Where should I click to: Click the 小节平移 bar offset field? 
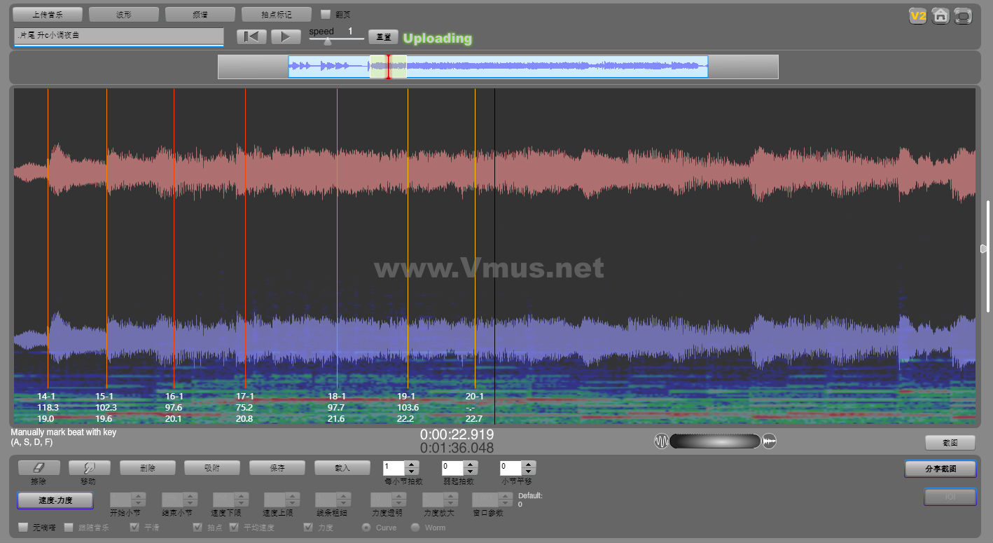tap(511, 467)
